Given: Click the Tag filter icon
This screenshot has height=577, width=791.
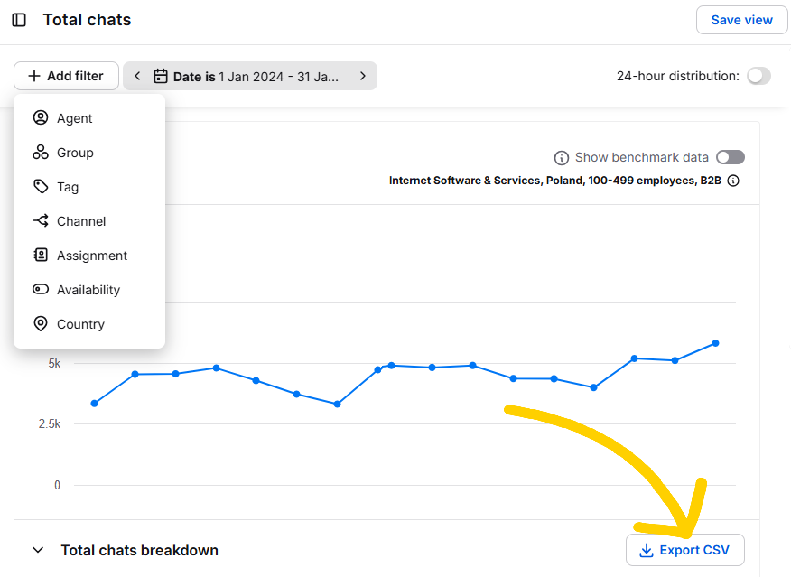Looking at the screenshot, I should click(41, 186).
